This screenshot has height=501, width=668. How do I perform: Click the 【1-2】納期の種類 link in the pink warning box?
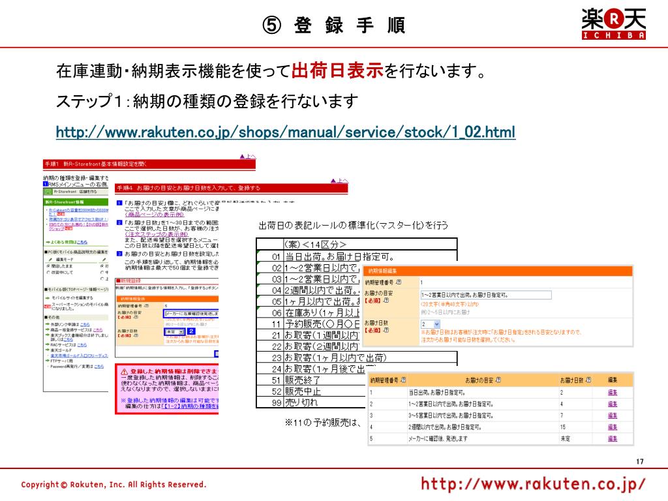point(190,406)
